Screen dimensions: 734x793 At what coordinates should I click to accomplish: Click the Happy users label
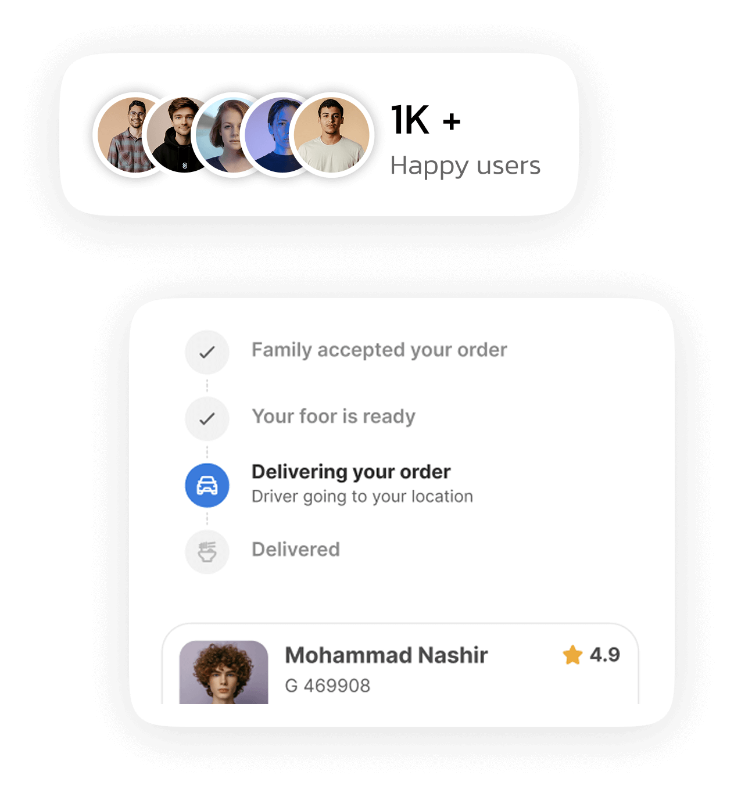[465, 166]
